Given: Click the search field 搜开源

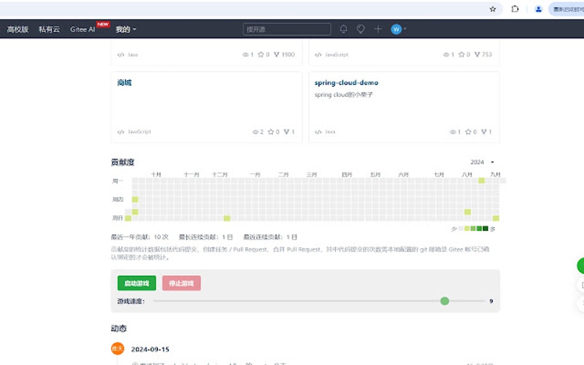Looking at the screenshot, I should coord(286,29).
